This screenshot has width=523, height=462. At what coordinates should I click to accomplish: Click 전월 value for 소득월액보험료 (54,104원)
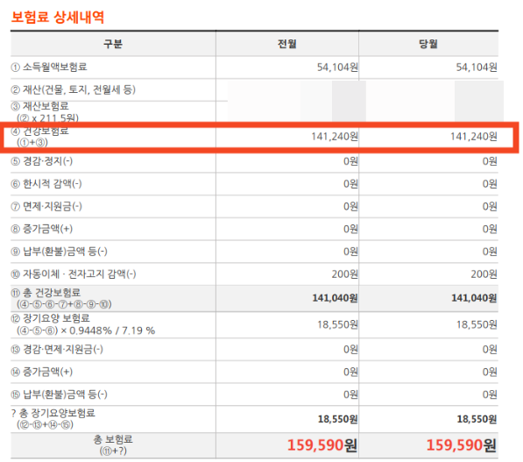337,68
